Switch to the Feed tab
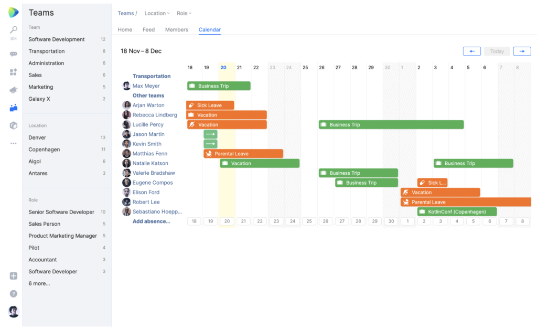Viewport: 537px width, 329px height. [148, 29]
